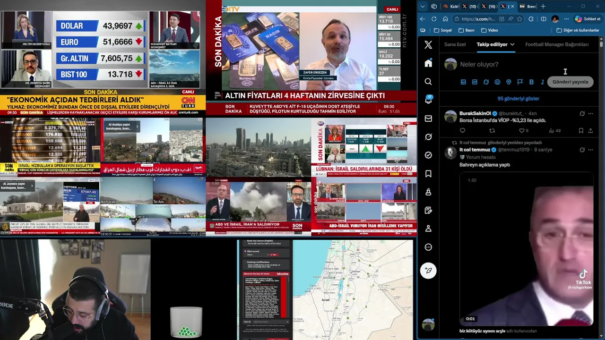
Task: Expand Takip ediliyor chevron
Action: (x=512, y=44)
